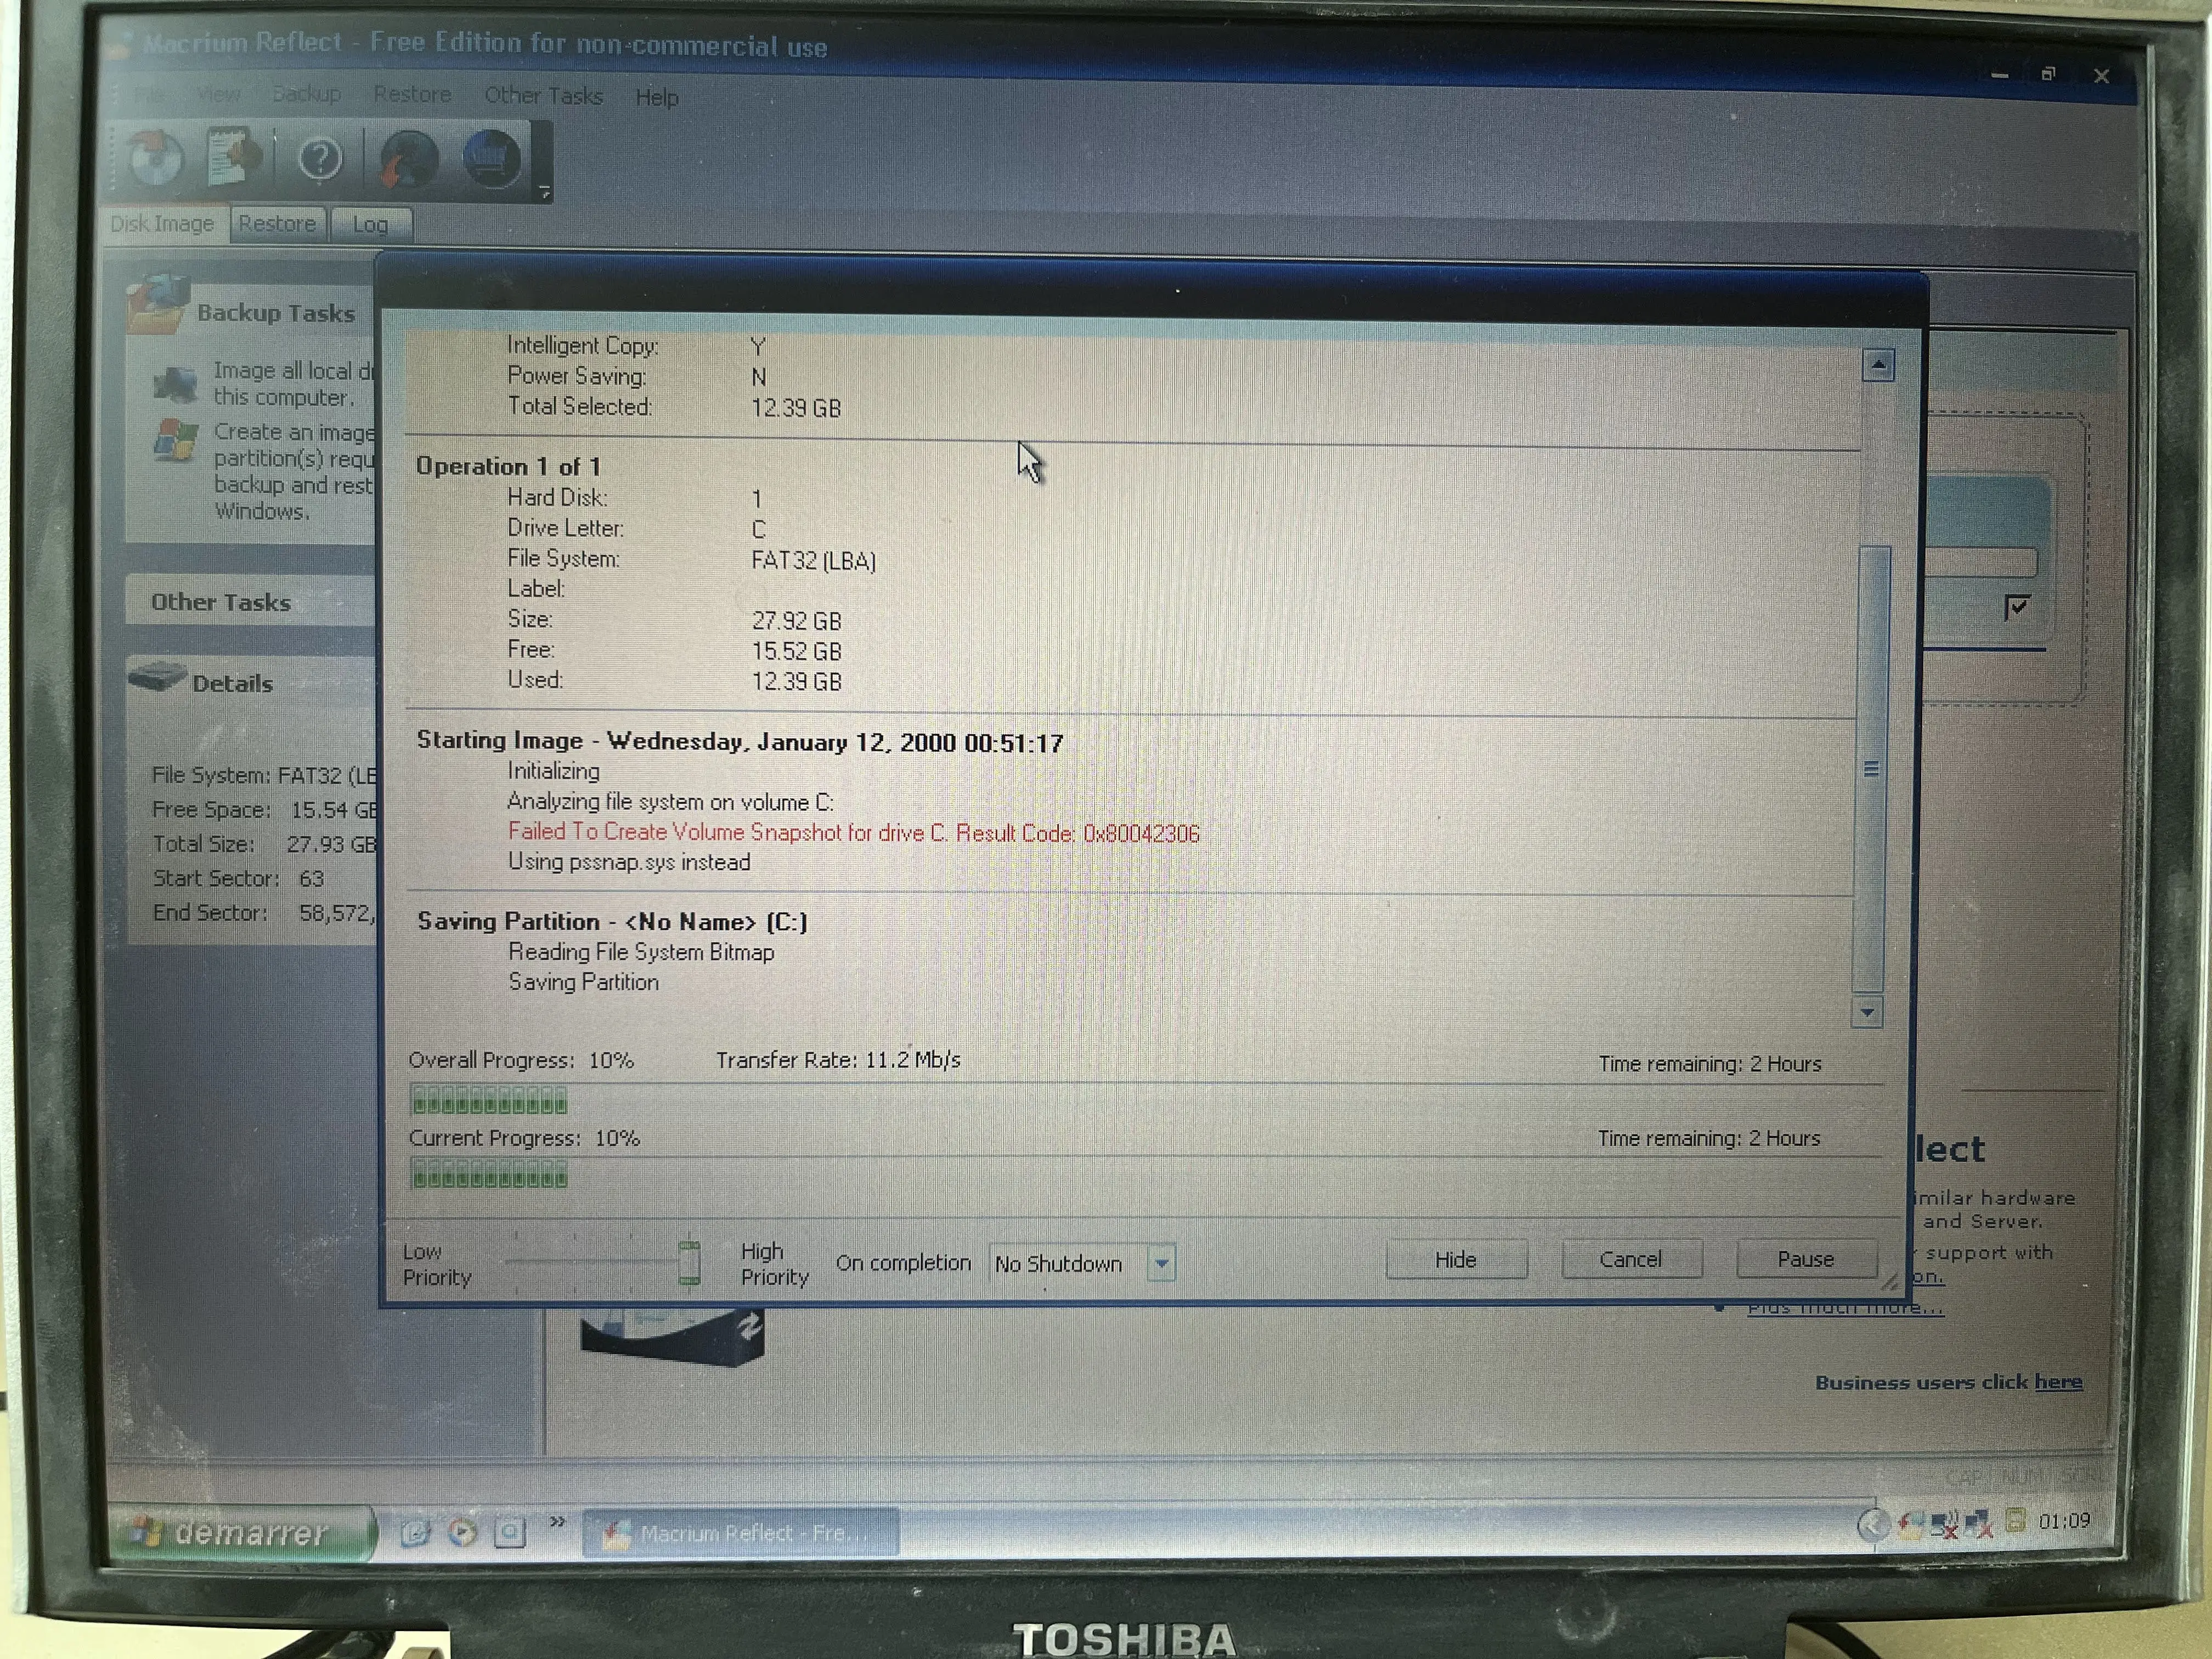Click the clipboard document toolbar icon
This screenshot has width=2212, height=1659.
(x=233, y=157)
